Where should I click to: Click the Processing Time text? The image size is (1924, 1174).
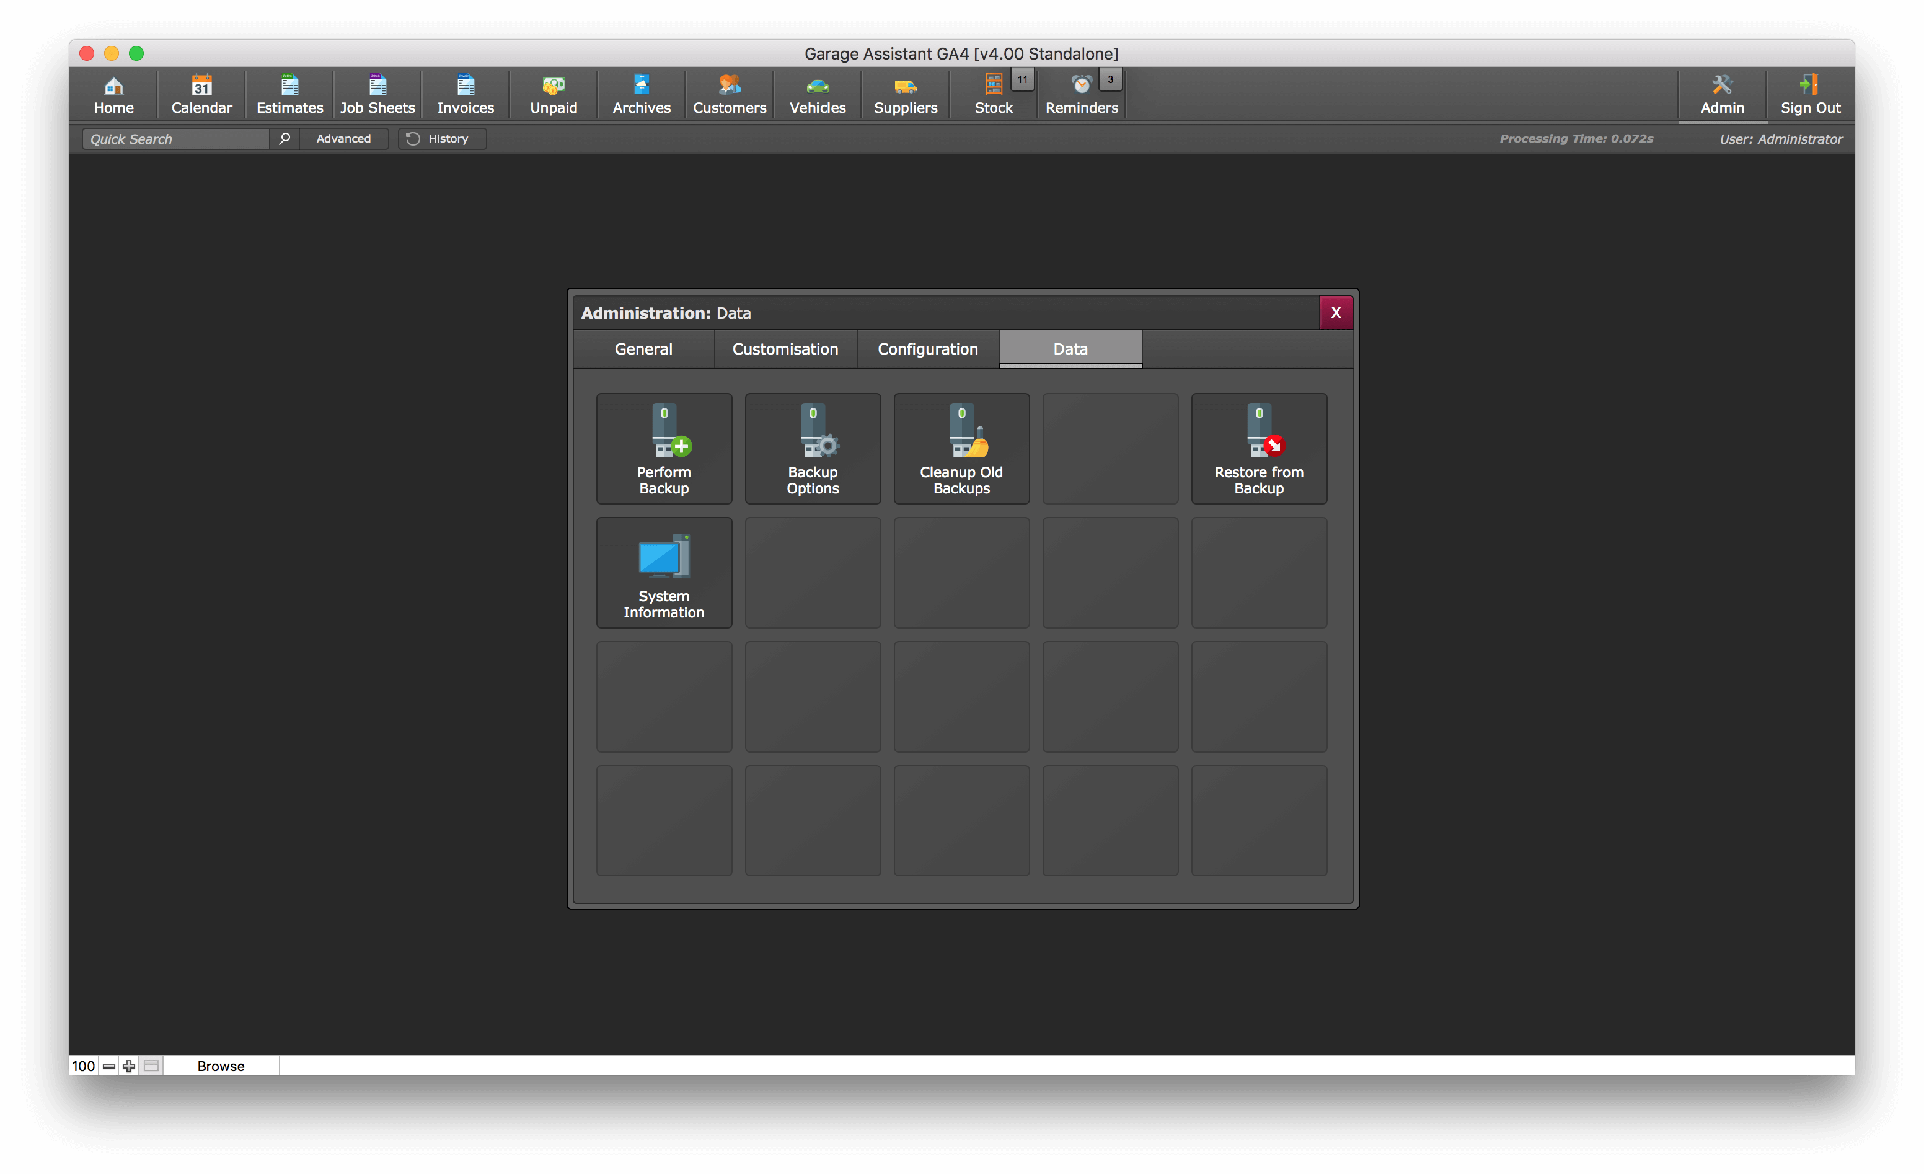click(x=1576, y=138)
